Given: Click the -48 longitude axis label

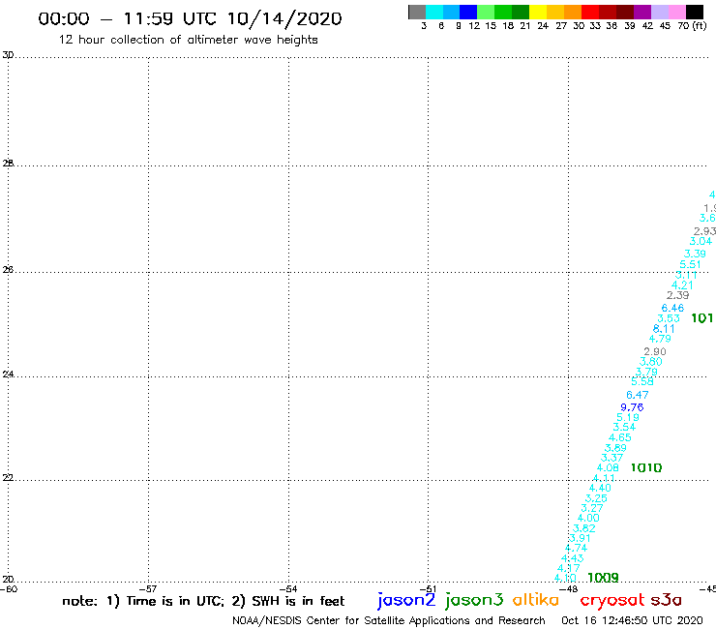Looking at the screenshot, I should coord(569,589).
